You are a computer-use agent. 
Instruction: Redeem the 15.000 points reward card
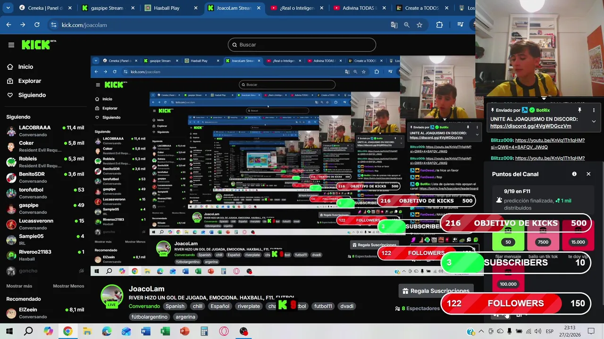578,235
